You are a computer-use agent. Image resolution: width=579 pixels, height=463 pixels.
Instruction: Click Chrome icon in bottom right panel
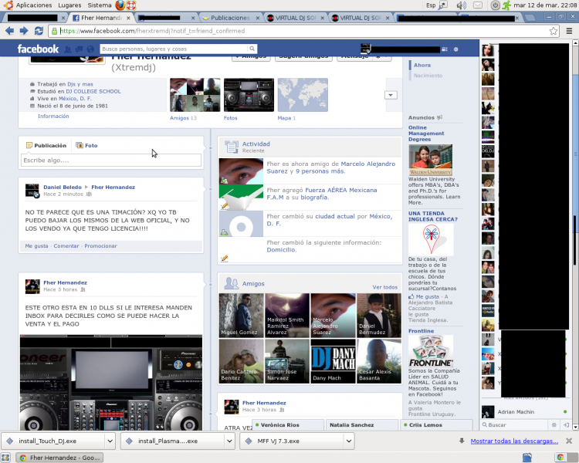click(x=560, y=458)
